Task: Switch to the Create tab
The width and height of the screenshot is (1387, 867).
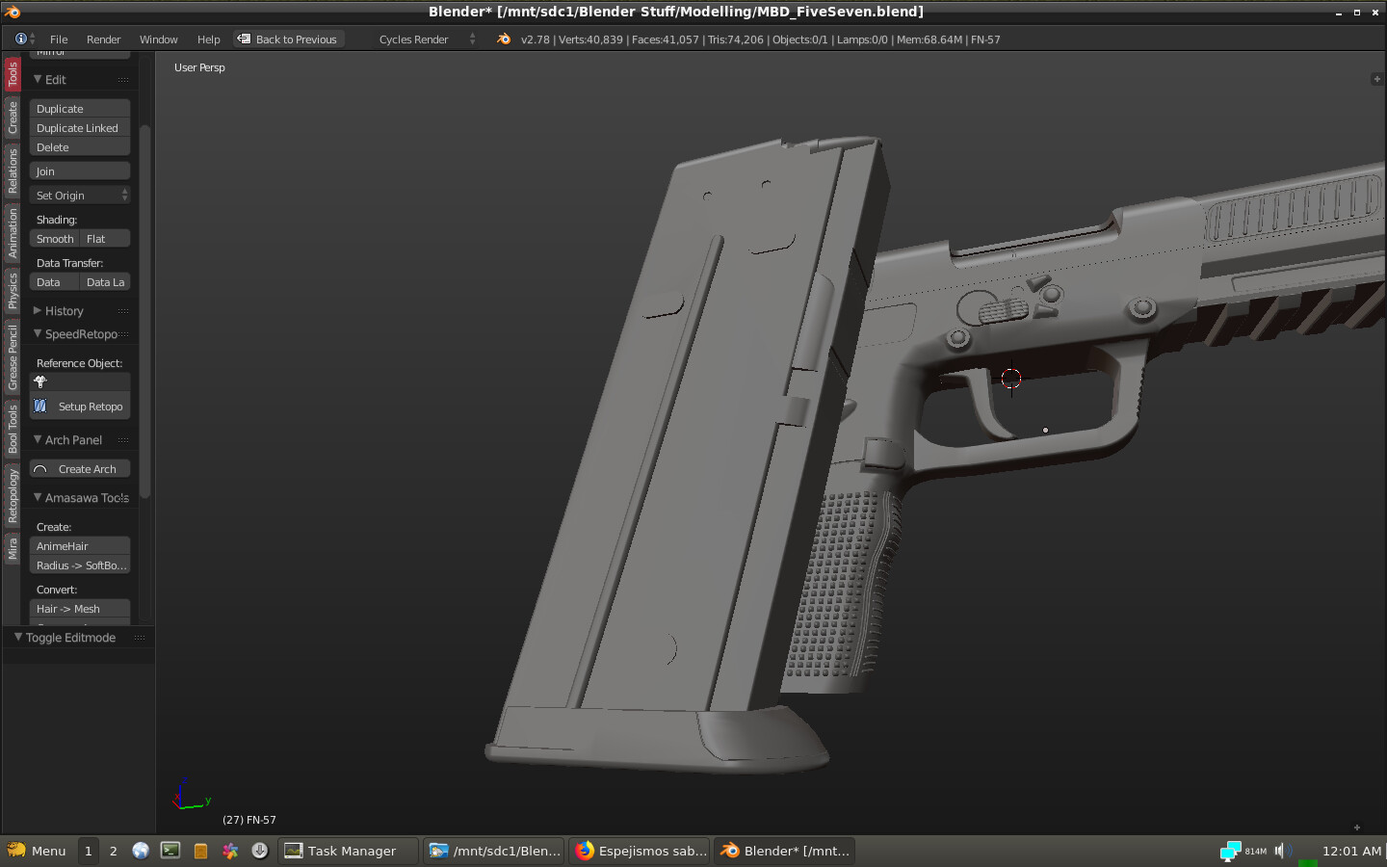Action: click(x=13, y=118)
